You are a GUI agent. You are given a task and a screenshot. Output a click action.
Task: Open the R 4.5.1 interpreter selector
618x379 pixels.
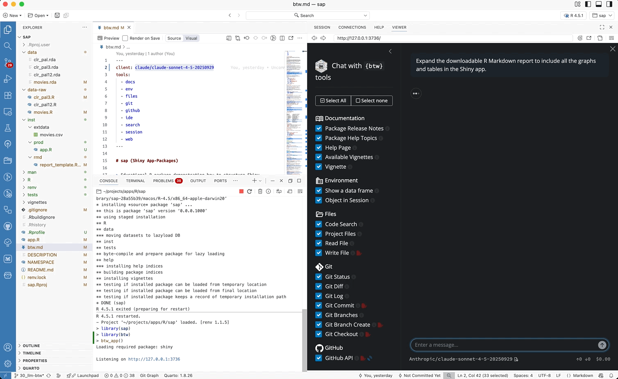tap(573, 16)
